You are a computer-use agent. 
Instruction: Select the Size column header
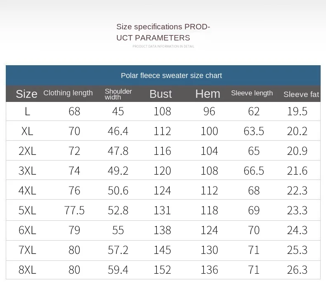point(26,94)
